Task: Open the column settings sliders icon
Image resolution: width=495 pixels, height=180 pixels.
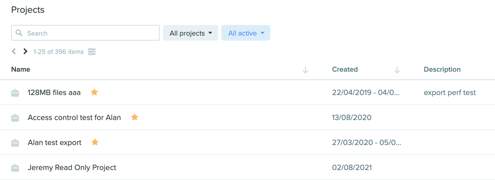Action: click(92, 52)
